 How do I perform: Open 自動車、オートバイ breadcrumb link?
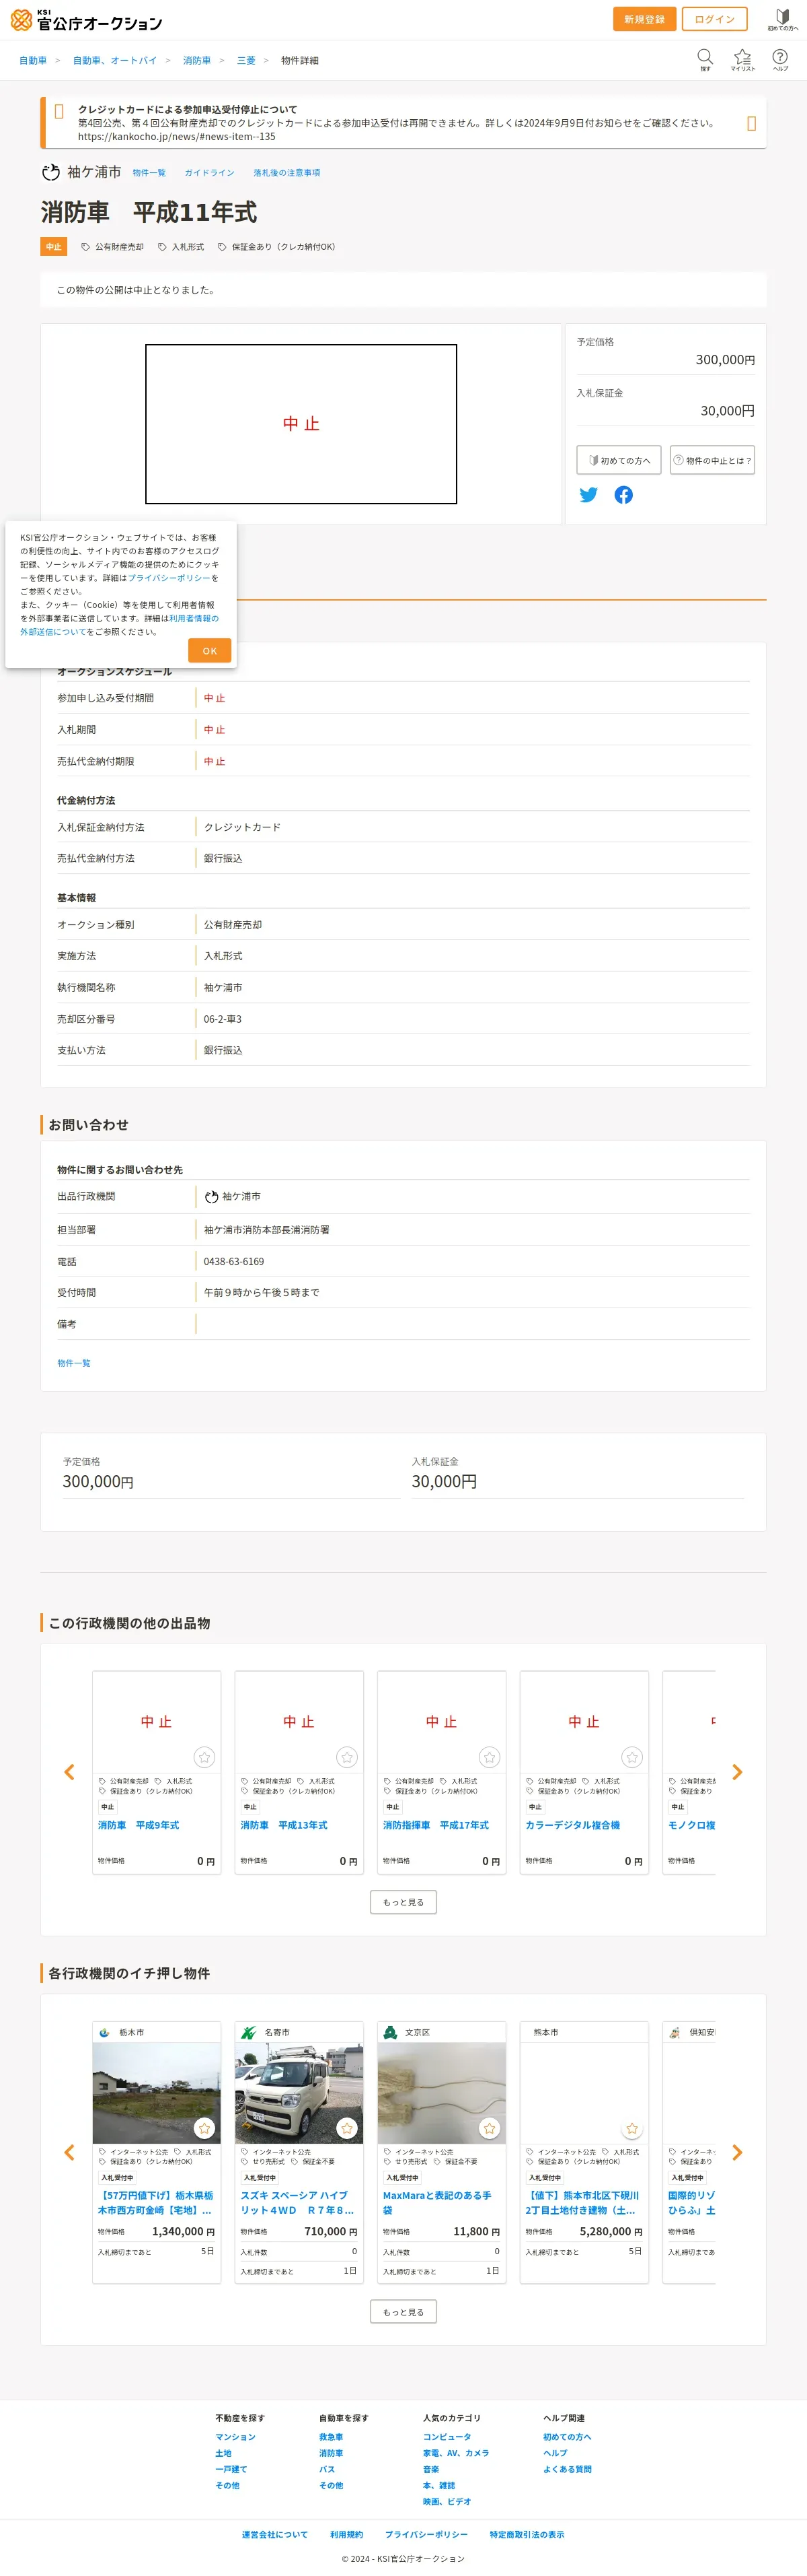pyautogui.click(x=115, y=61)
